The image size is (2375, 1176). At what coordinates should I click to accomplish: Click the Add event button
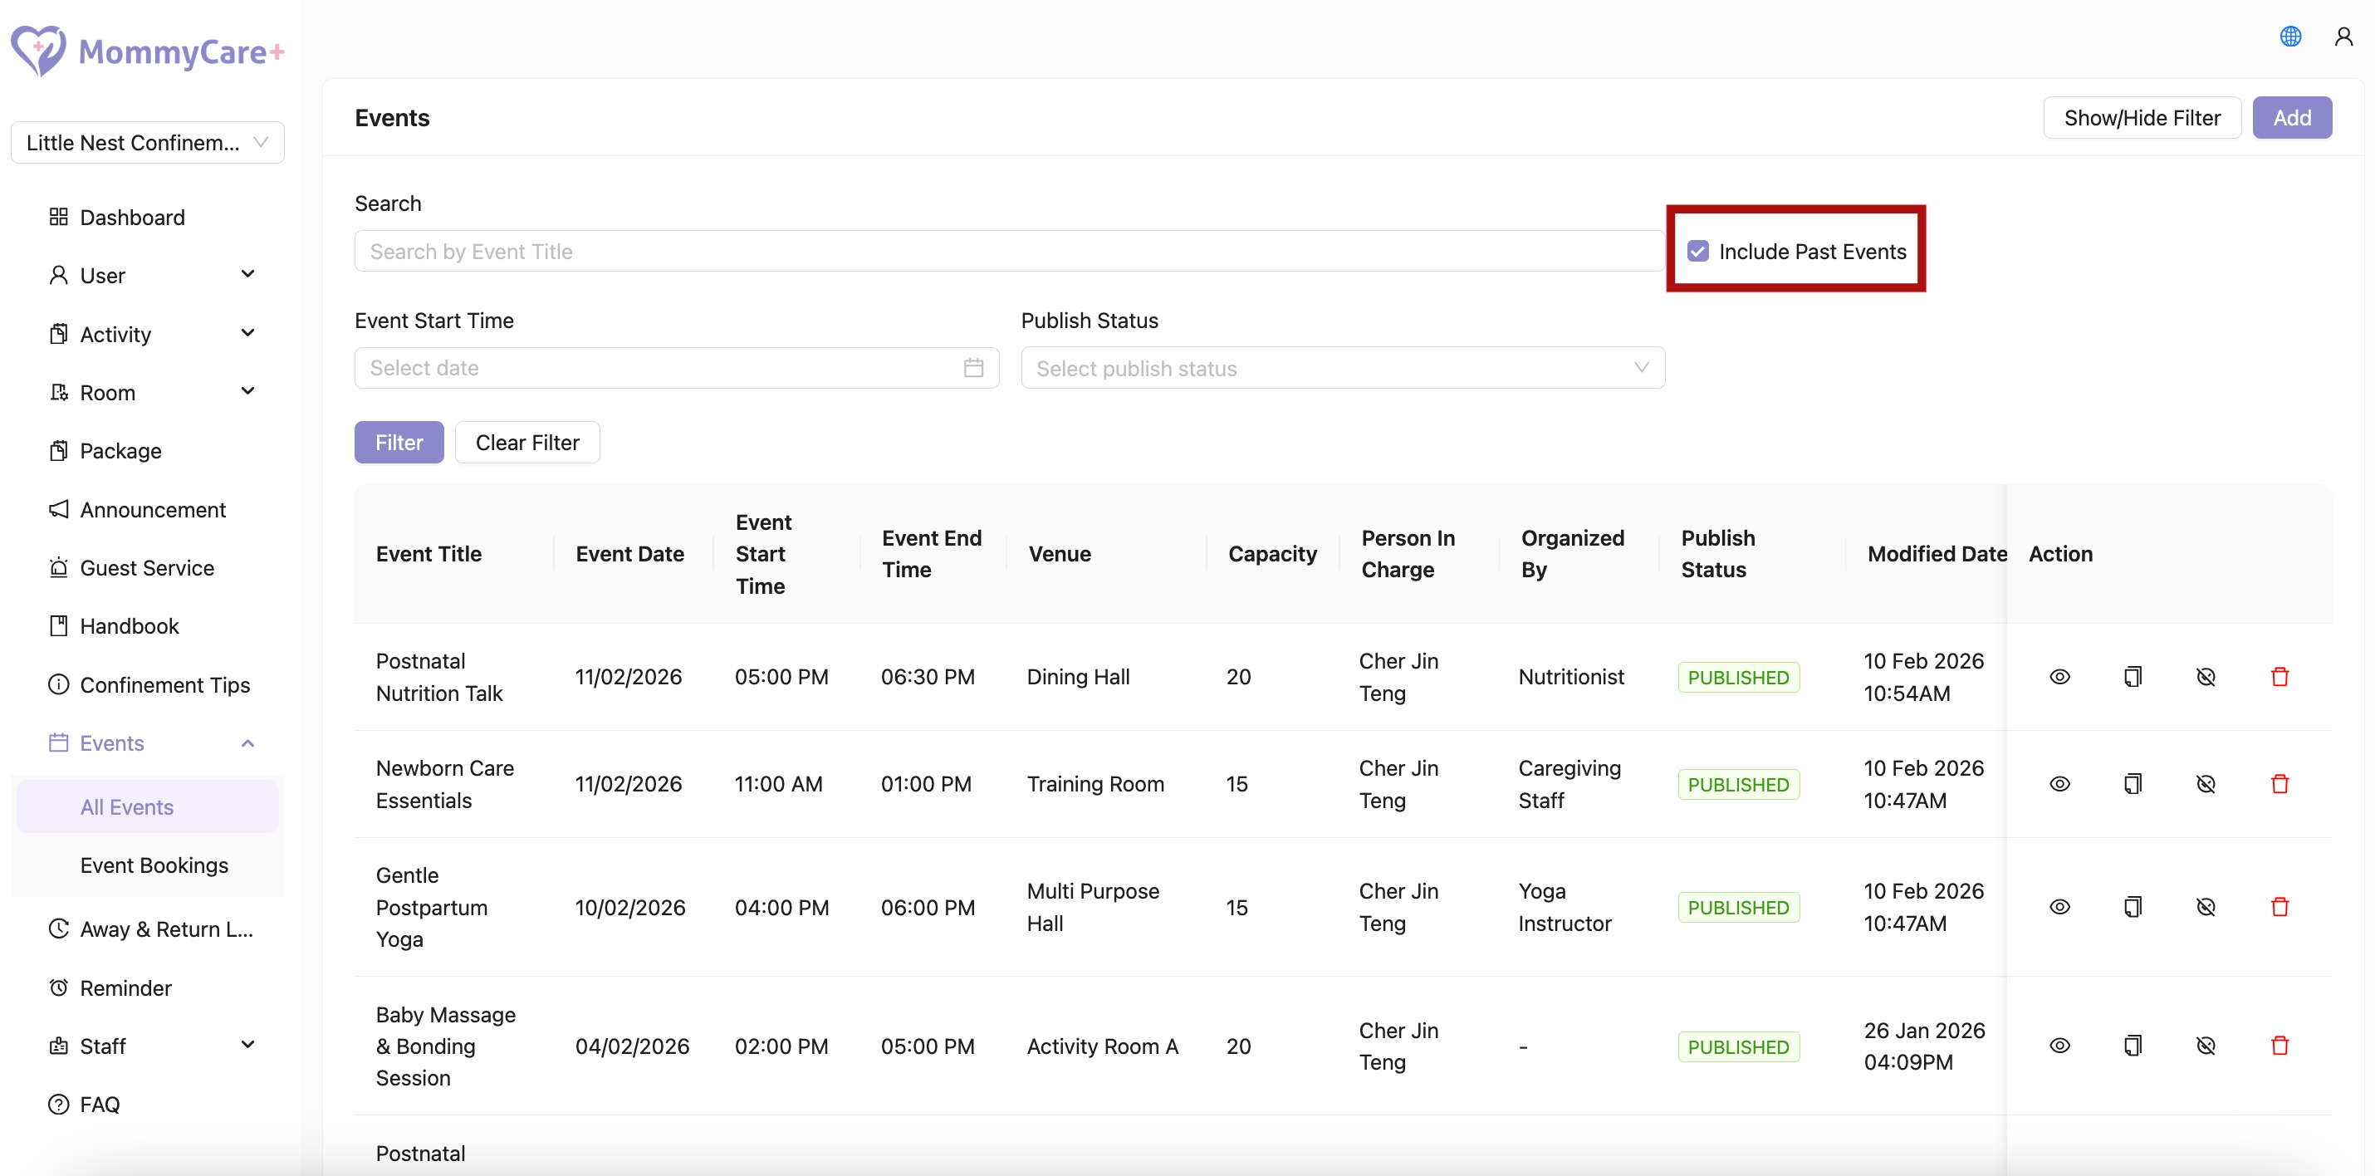tap(2291, 118)
